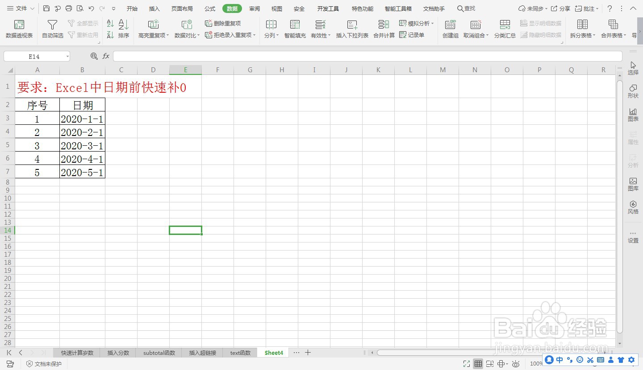Expand the 分列 split column dropdown
The width and height of the screenshot is (643, 370).
277,36
